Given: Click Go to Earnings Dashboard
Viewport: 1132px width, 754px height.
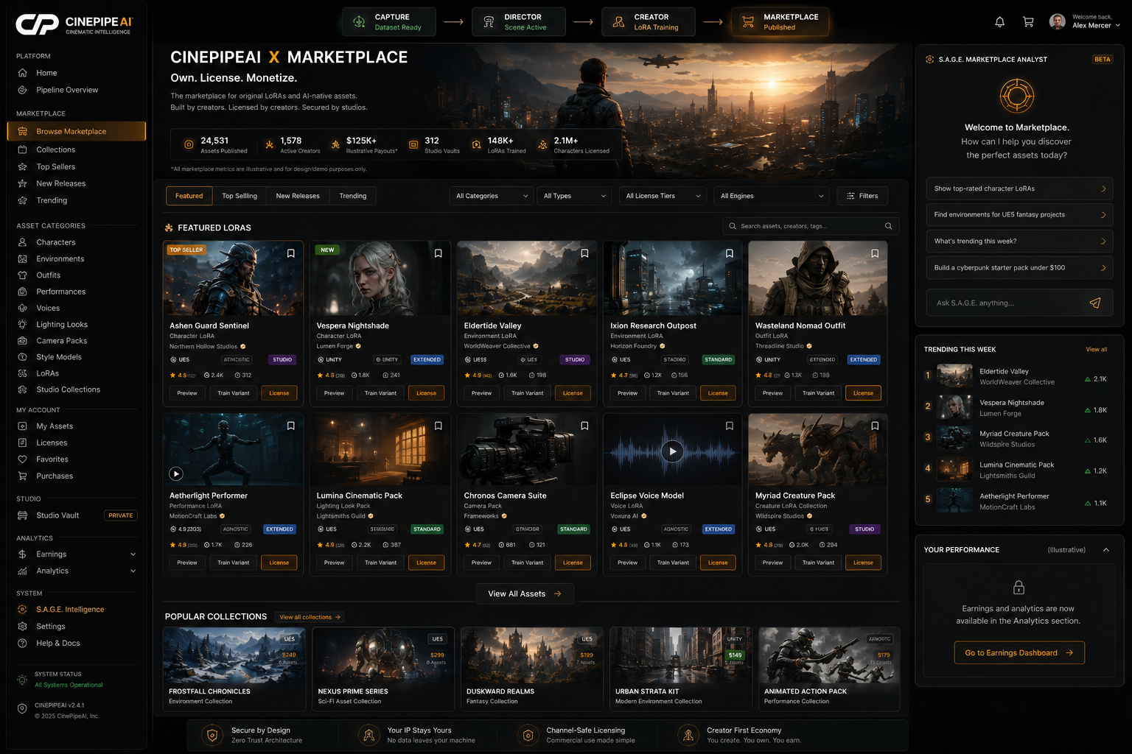Looking at the screenshot, I should (1019, 653).
